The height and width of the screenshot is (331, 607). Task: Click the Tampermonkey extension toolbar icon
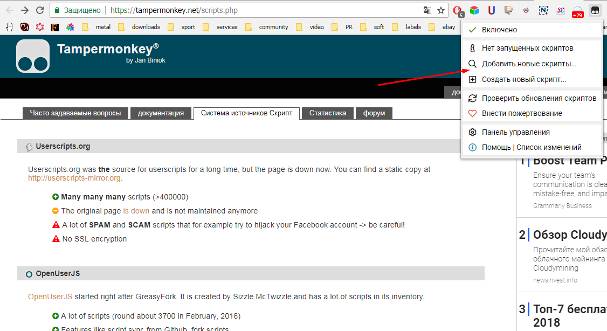595,10
